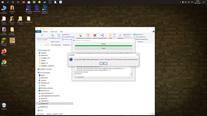Select OneDrive - Personal in the sidebar
This screenshot has height=116, width=207.
(x=46, y=69)
